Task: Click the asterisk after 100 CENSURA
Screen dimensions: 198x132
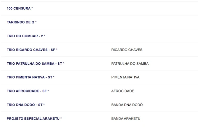Action: 32,8
